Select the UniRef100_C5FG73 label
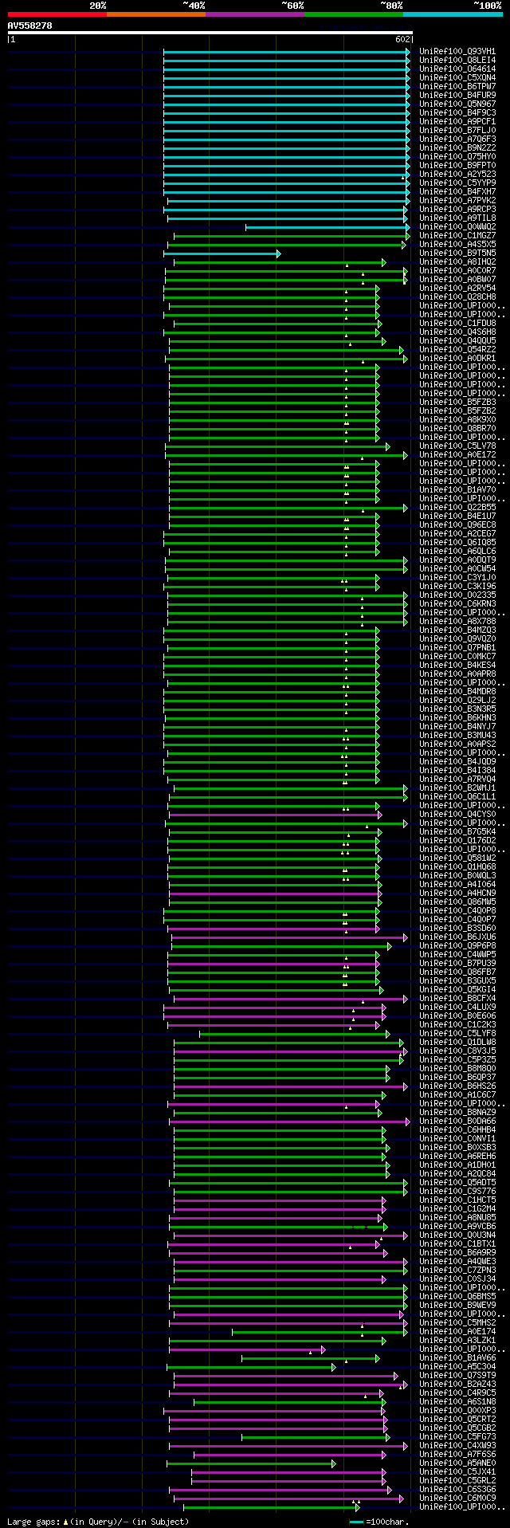 click(457, 1436)
